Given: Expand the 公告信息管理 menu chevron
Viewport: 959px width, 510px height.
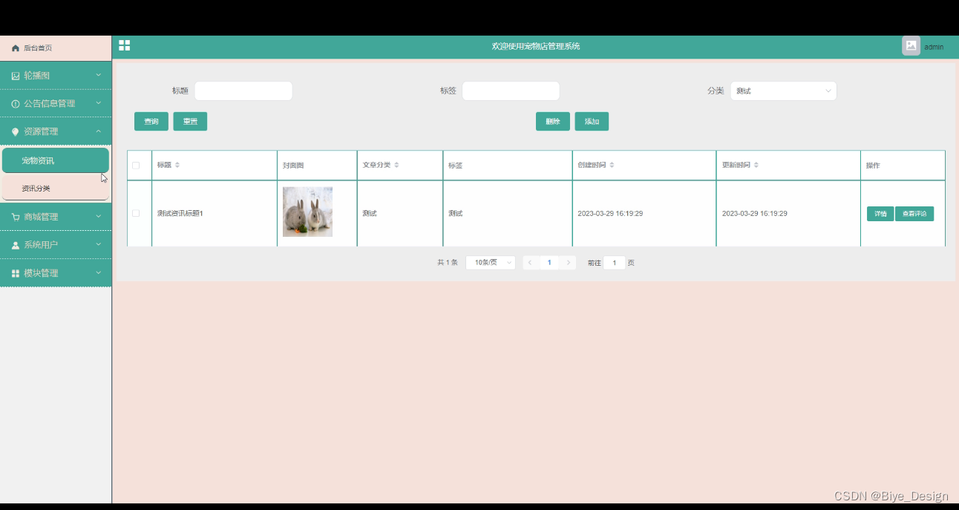Looking at the screenshot, I should [x=99, y=102].
